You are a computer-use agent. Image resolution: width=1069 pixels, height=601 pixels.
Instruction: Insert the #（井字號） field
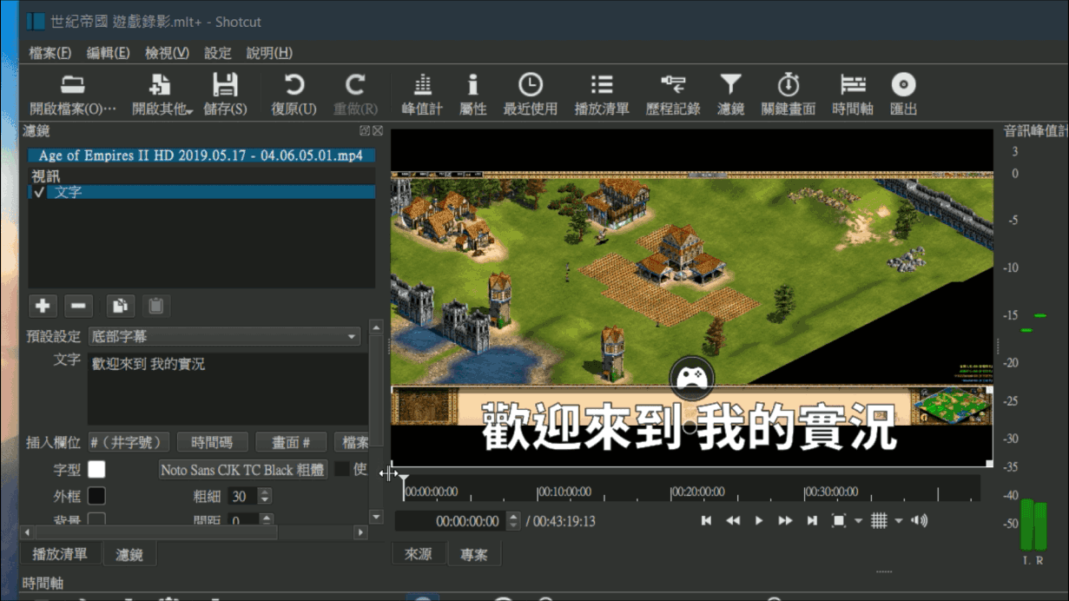point(129,442)
